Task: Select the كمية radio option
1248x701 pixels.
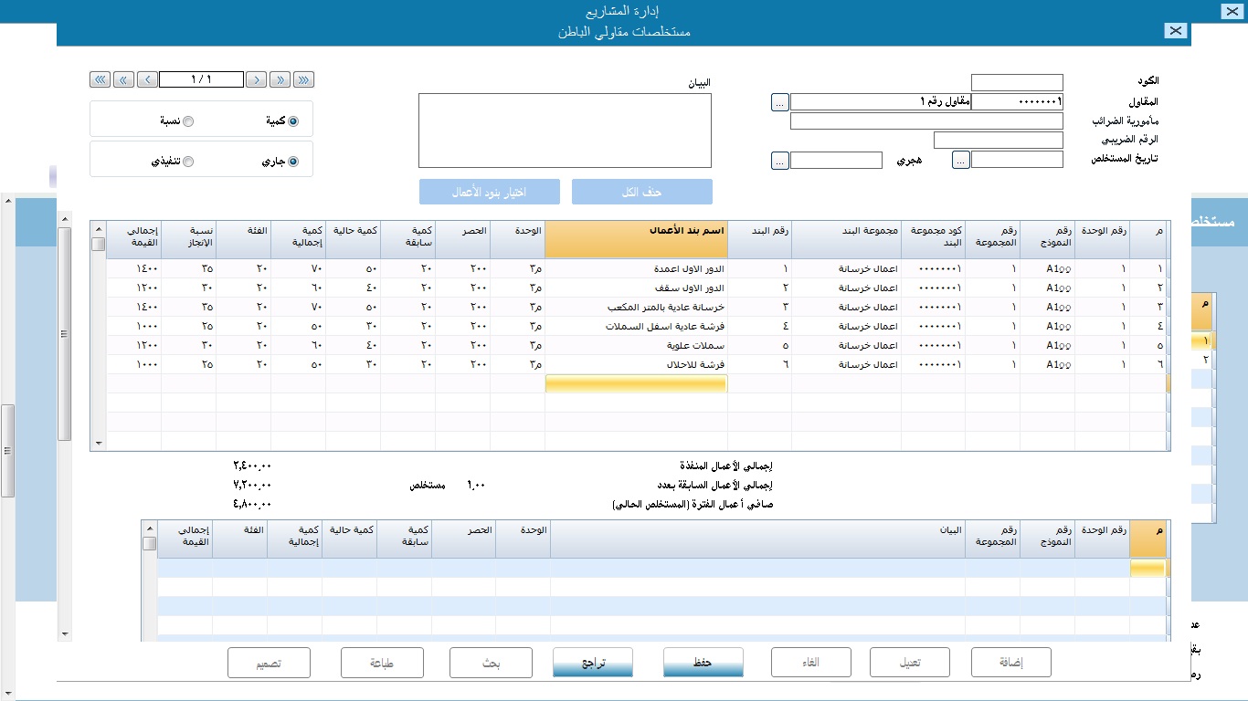Action: [293, 121]
